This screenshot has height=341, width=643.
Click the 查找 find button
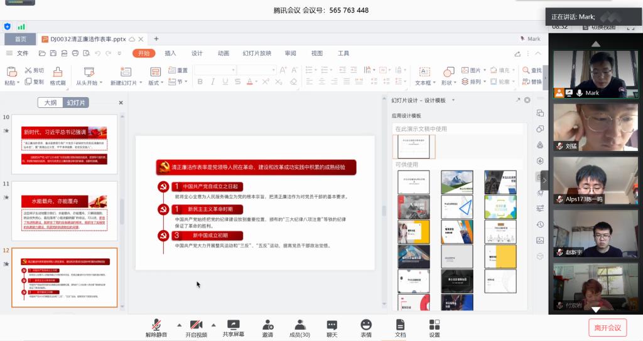[x=531, y=70]
